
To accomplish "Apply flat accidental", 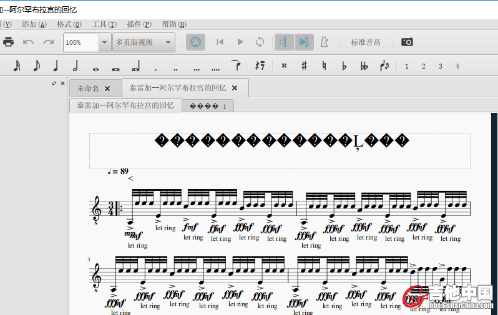I will [x=344, y=65].
